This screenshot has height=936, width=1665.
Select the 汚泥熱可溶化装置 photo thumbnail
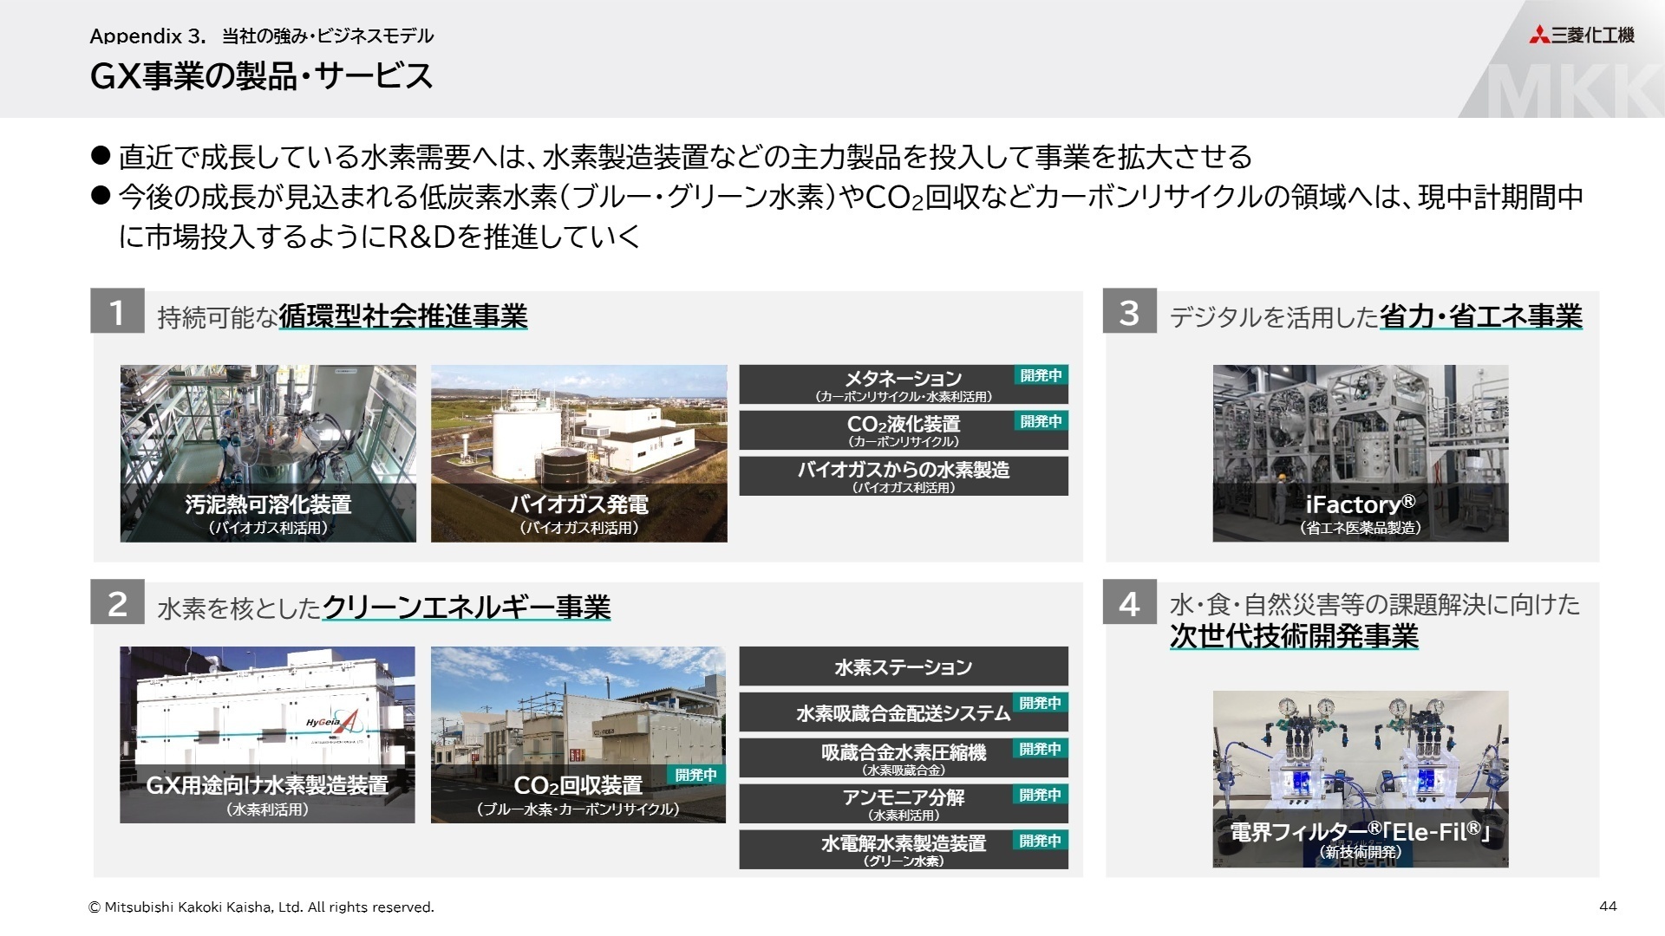point(267,452)
